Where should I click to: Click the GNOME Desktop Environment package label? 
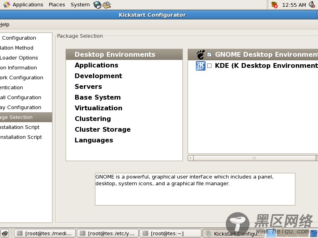pos(266,54)
